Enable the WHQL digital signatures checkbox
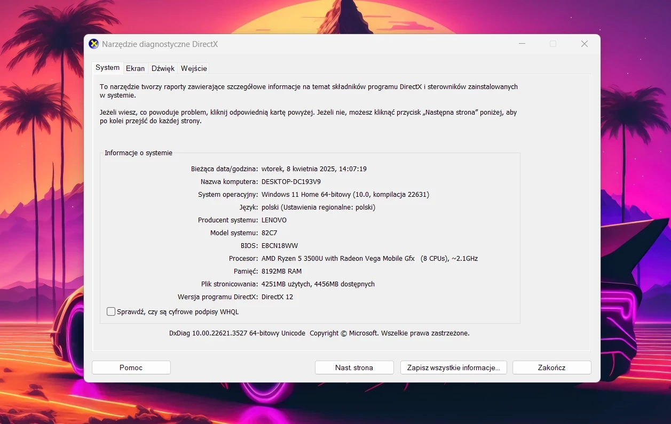Screen dimensions: 671x424 [x=111, y=311]
